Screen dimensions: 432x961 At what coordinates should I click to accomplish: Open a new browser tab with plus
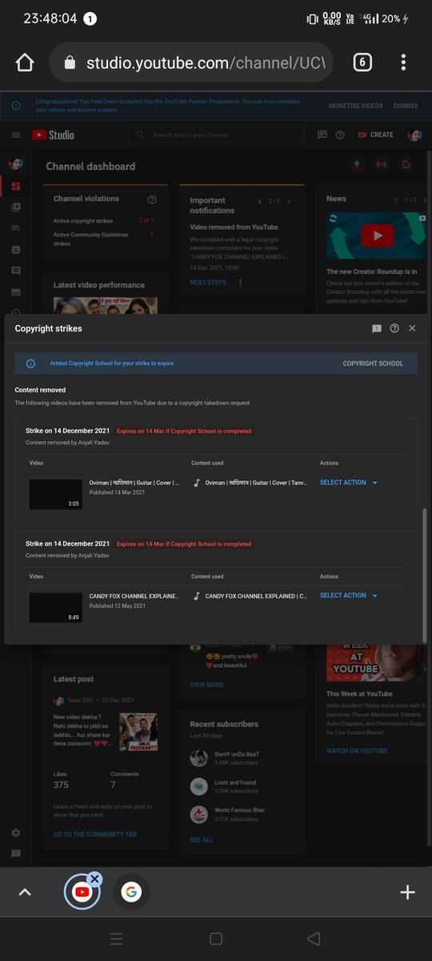(x=407, y=892)
